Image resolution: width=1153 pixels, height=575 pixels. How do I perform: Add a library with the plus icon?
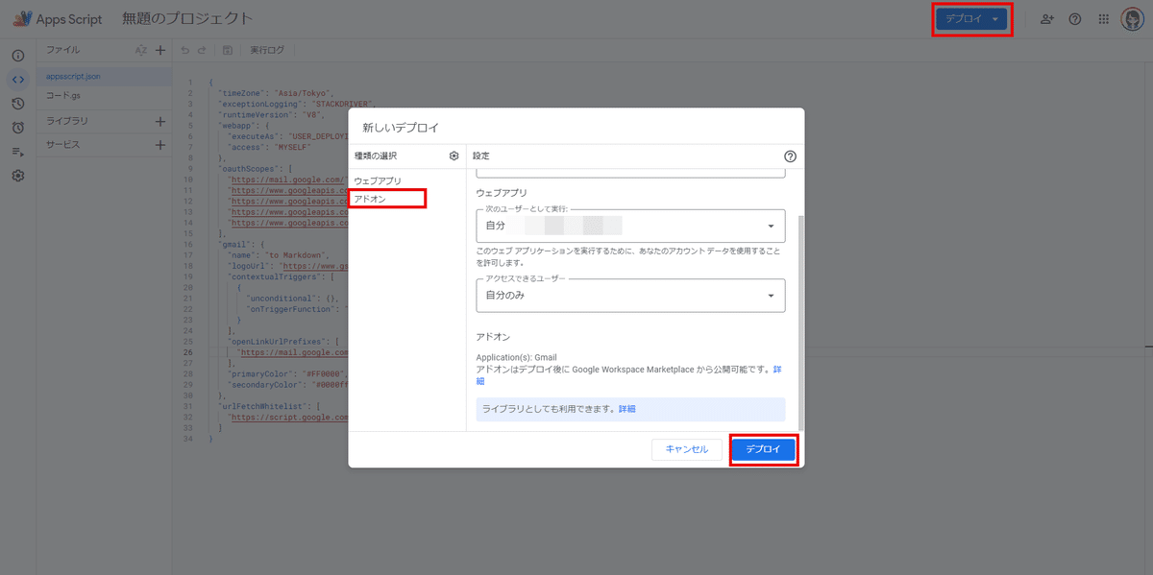(160, 122)
